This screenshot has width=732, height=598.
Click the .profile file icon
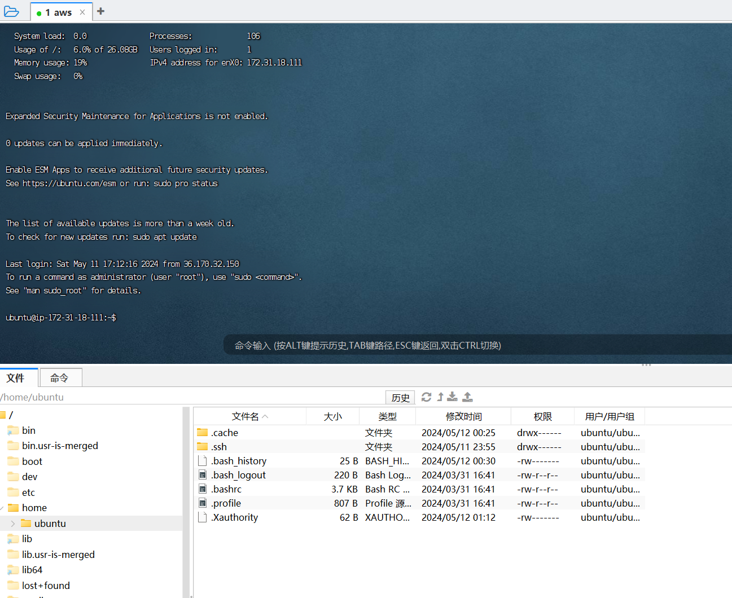click(203, 503)
